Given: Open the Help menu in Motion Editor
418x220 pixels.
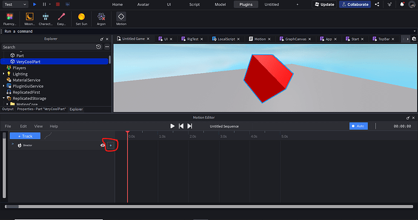Looking at the screenshot, I should tap(54, 126).
